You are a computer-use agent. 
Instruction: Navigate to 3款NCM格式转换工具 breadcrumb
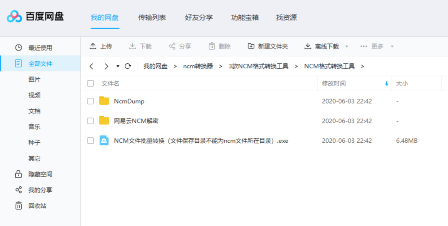click(258, 66)
